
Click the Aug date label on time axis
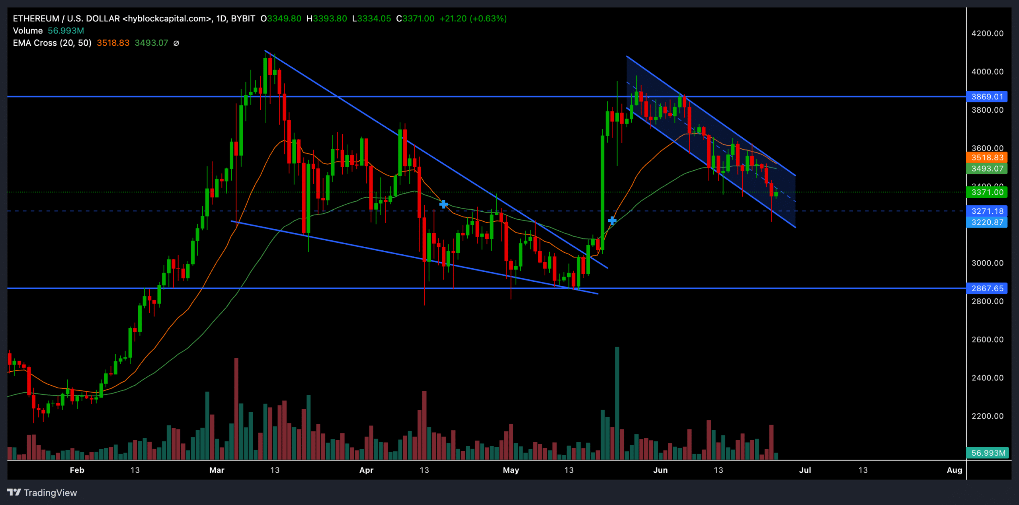pos(954,470)
